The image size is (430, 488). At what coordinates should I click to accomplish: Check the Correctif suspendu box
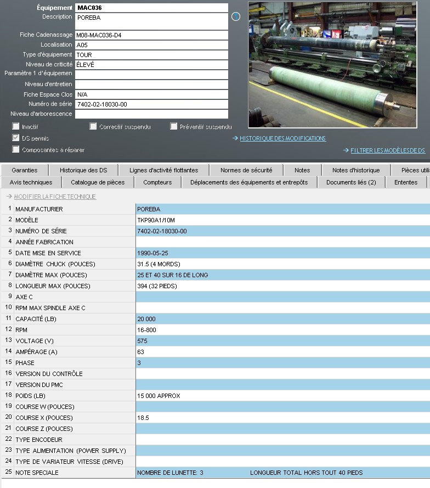pyautogui.click(x=93, y=127)
